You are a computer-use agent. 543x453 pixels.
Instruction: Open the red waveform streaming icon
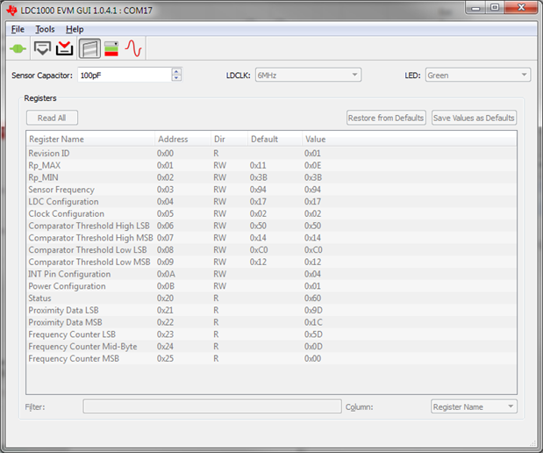(x=133, y=48)
